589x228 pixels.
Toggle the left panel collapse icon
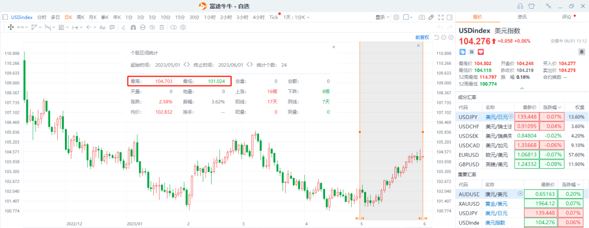tap(5, 17)
